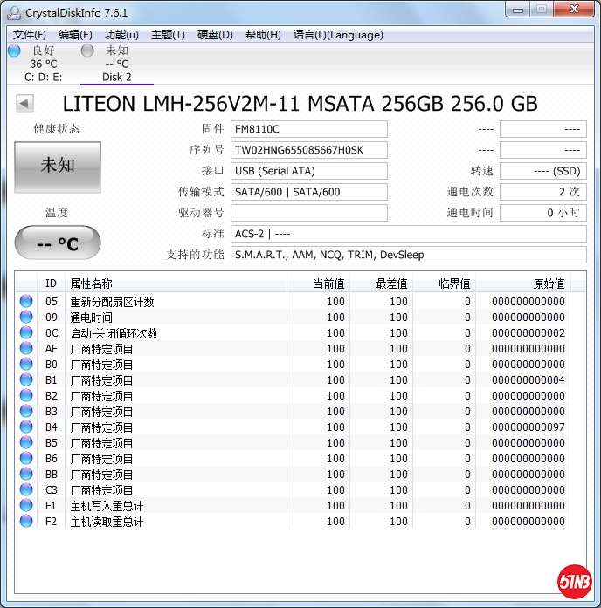Open the 硬盘(D) menu

point(215,35)
